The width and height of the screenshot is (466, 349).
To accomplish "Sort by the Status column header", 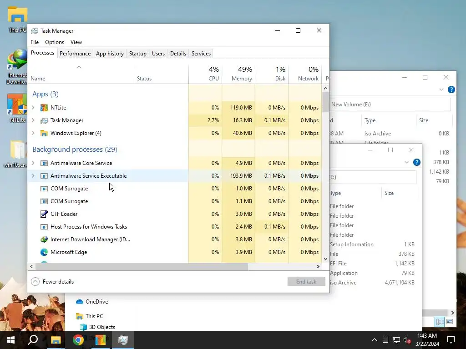I will (x=162, y=74).
